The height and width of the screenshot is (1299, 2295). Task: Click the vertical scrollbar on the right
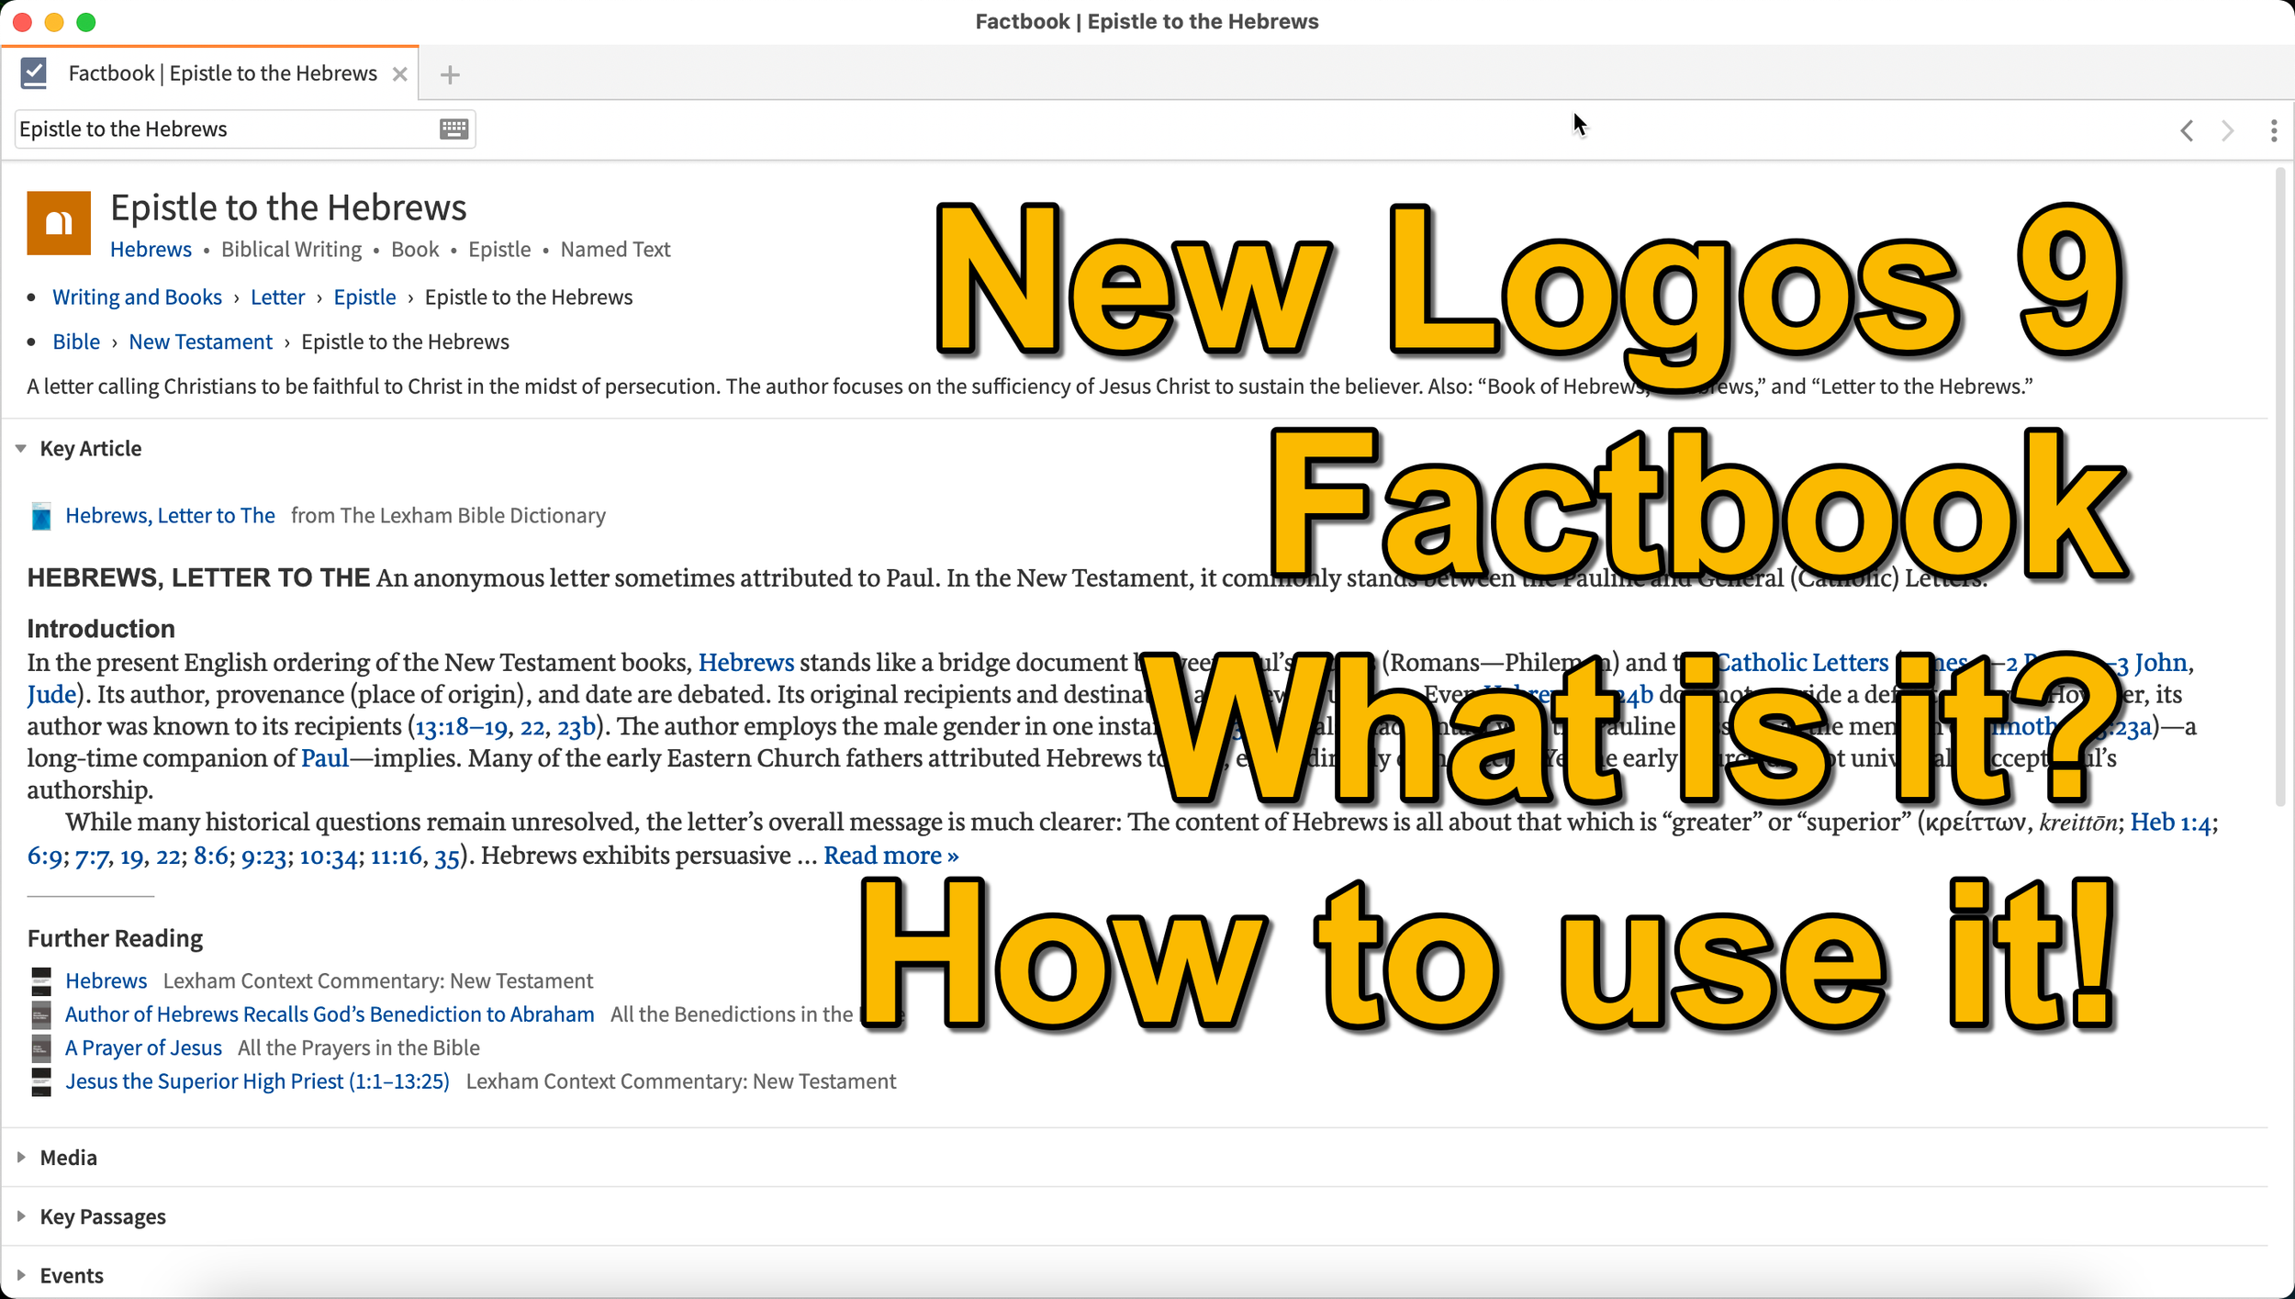click(x=2279, y=487)
